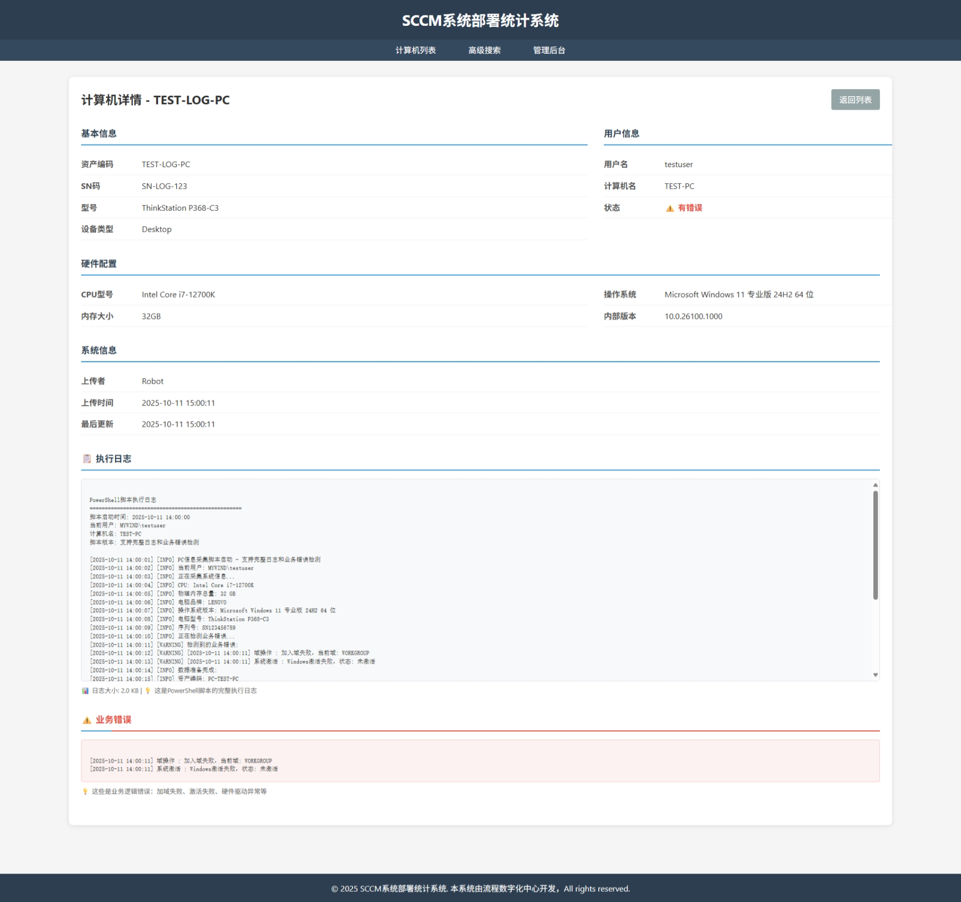Click the lightbulb icon beside 这些是业务逻辑错误

85,791
